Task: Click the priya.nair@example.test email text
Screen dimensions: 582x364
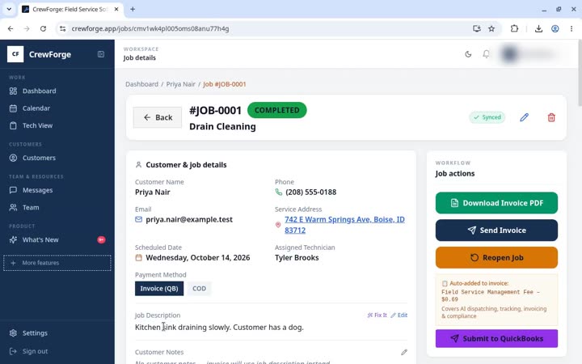Action: pos(189,219)
